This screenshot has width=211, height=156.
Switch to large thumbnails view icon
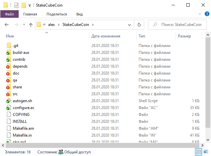tap(206, 152)
